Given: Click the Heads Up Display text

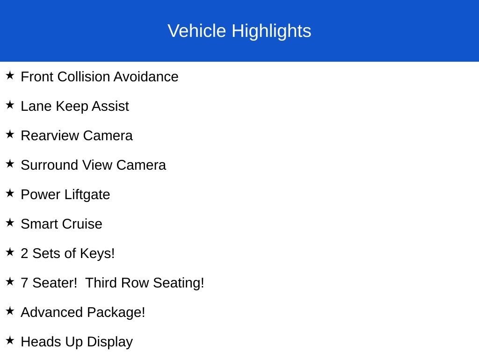Looking at the screenshot, I should [77, 342].
